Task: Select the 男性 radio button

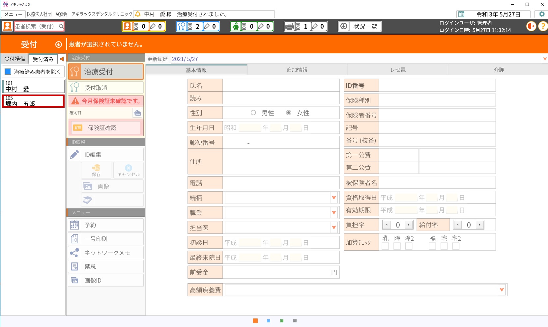Action: pos(253,113)
